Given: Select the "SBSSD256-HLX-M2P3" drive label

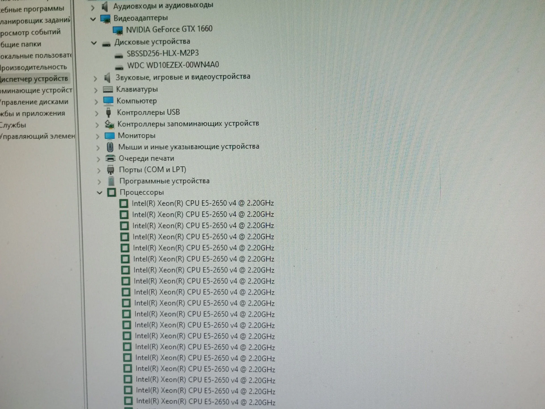Looking at the screenshot, I should pyautogui.click(x=163, y=53).
